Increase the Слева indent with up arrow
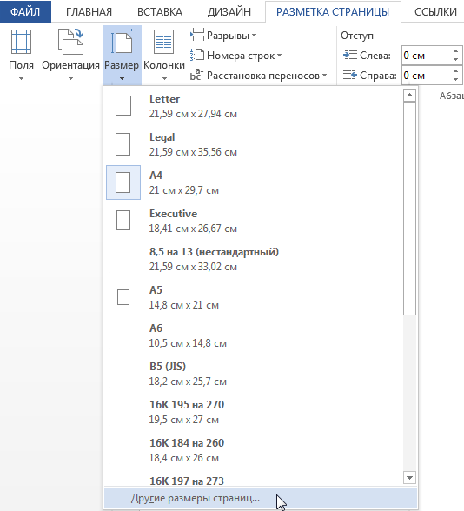The height and width of the screenshot is (511, 464). (x=456, y=51)
